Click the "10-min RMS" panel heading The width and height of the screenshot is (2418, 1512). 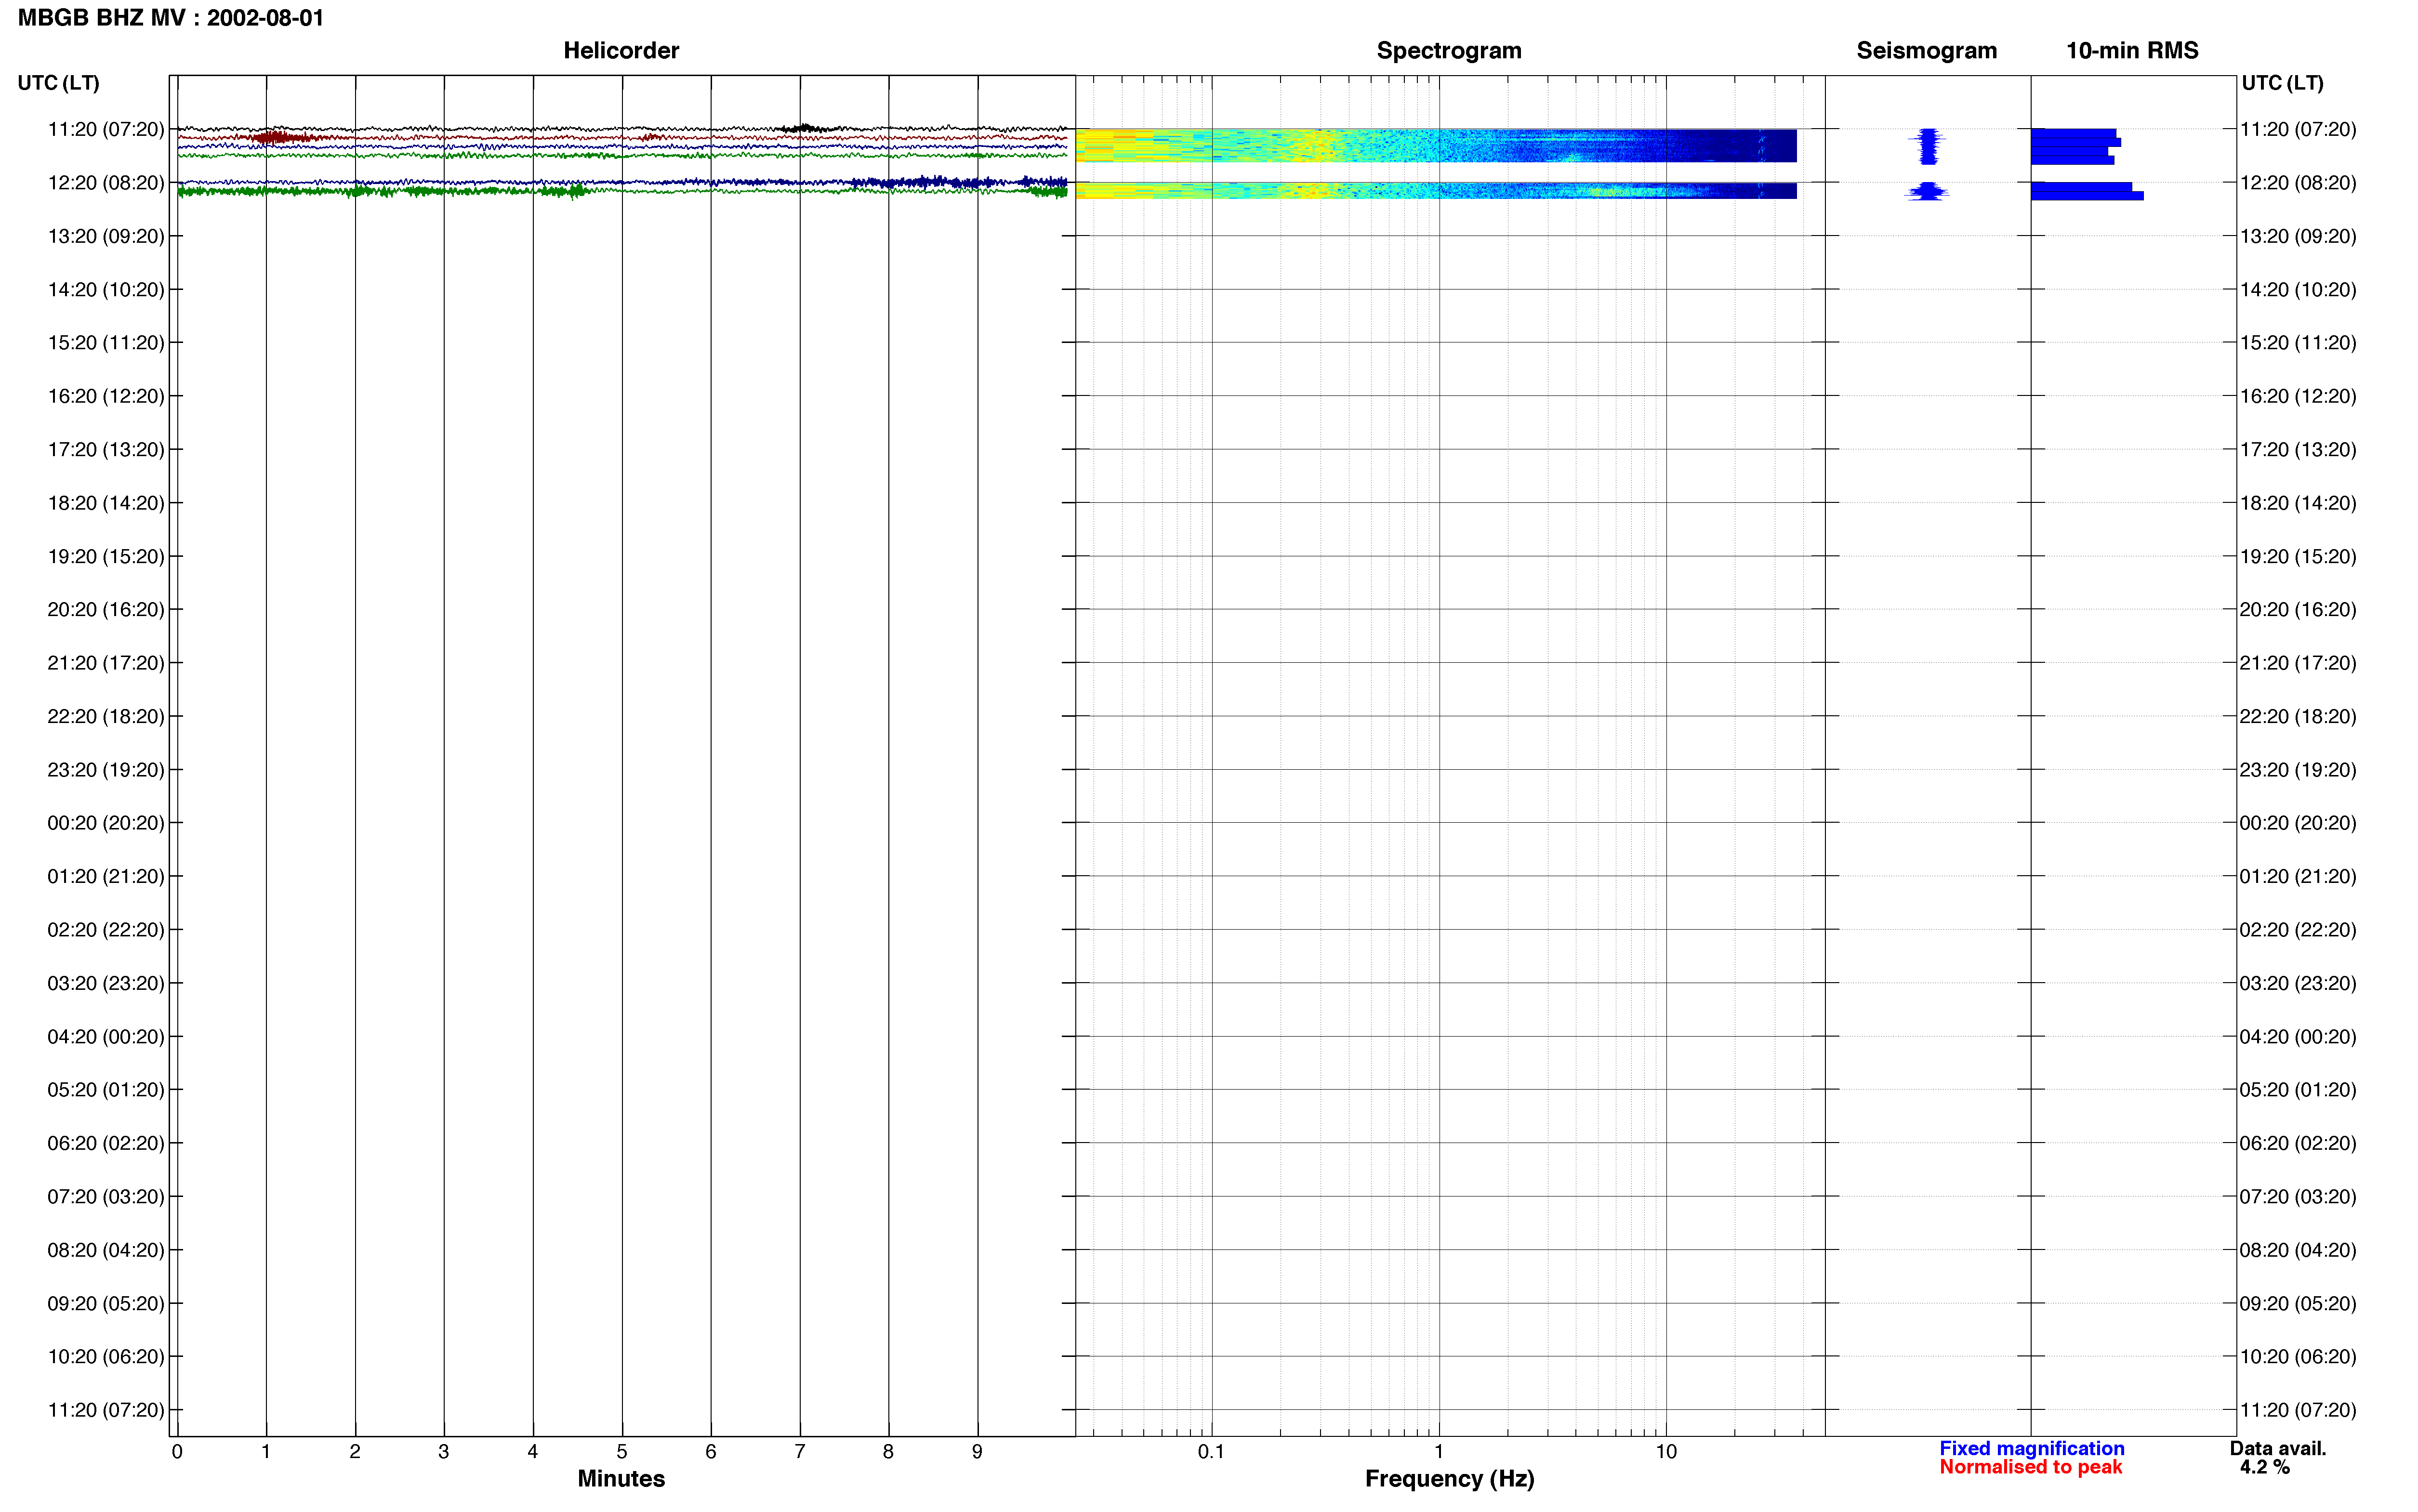click(x=2132, y=51)
